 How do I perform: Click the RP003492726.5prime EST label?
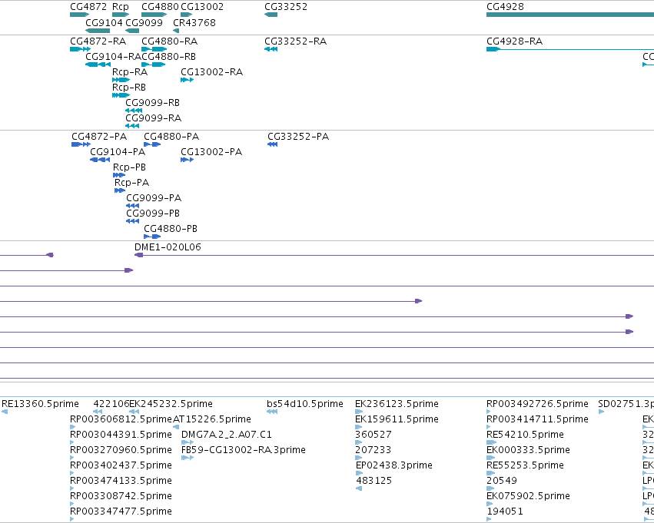pos(537,404)
